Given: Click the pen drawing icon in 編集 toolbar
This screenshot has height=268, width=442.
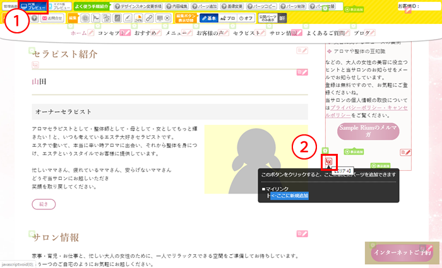Looking at the screenshot, I should (128, 18).
